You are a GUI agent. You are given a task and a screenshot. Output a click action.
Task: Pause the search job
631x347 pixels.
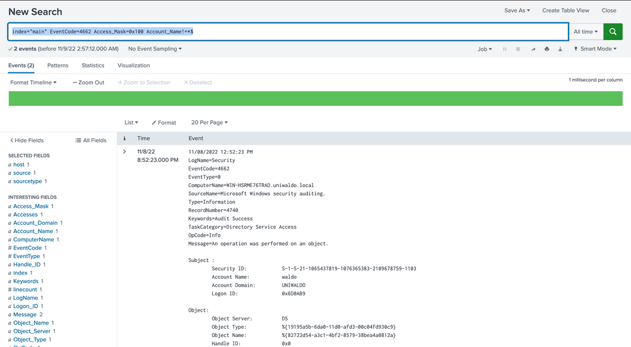pos(504,49)
